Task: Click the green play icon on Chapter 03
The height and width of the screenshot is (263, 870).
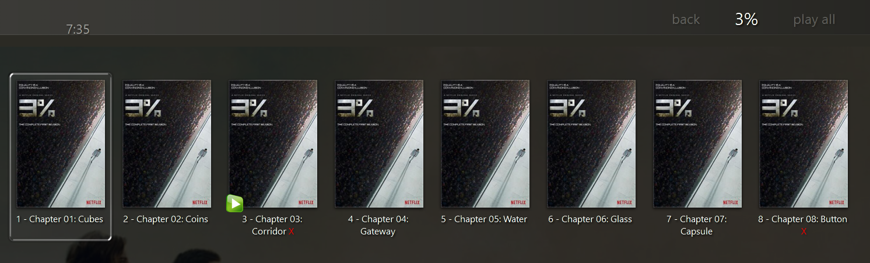Action: click(x=234, y=204)
